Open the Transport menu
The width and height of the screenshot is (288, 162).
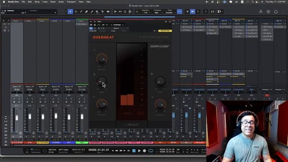pyautogui.click(x=71, y=2)
